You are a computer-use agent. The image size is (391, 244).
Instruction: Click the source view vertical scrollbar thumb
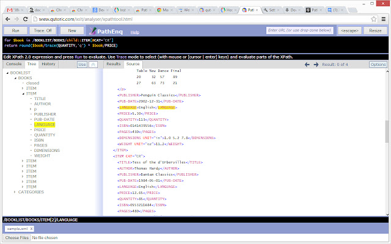click(x=387, y=132)
